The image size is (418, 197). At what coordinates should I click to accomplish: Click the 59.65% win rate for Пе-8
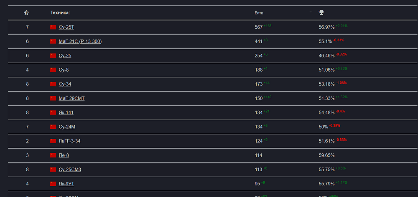(x=326, y=155)
